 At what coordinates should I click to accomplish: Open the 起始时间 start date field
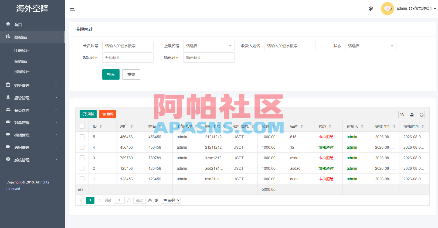coord(128,57)
